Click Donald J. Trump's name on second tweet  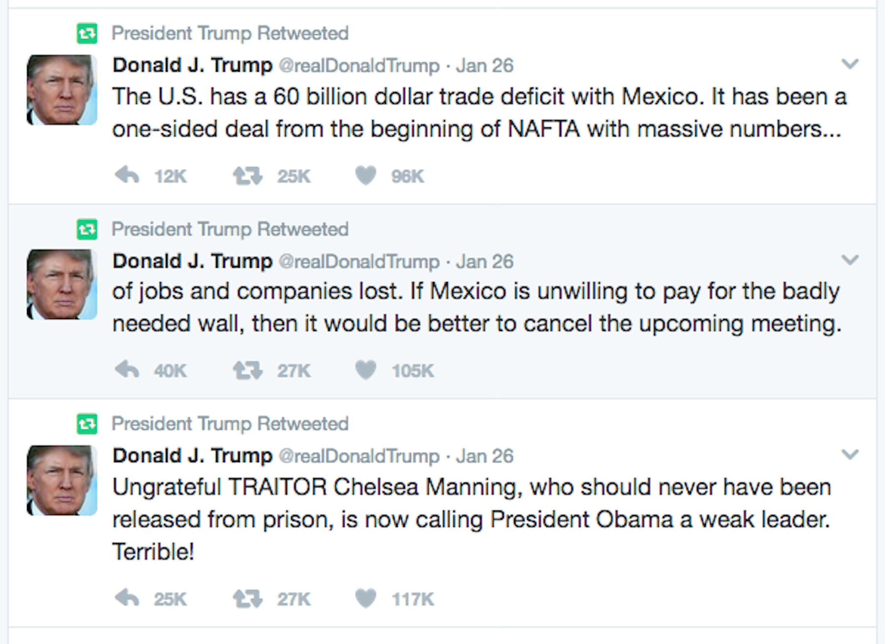192,261
